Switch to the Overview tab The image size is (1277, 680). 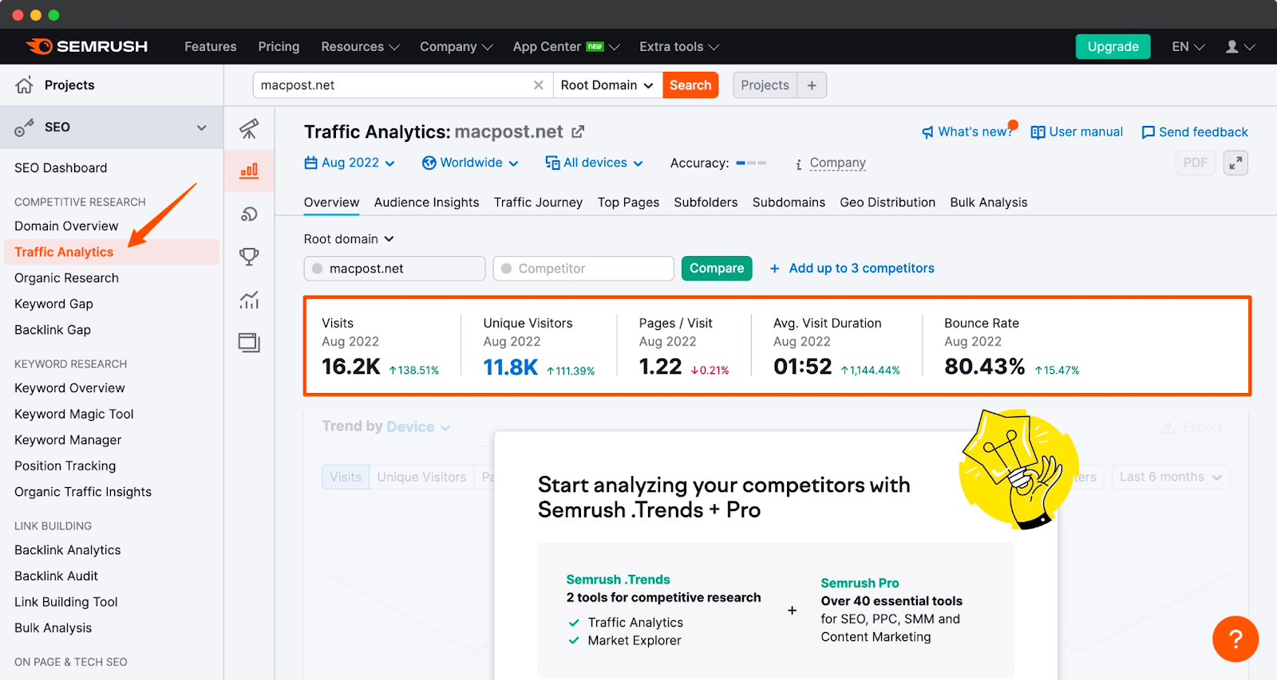(331, 202)
